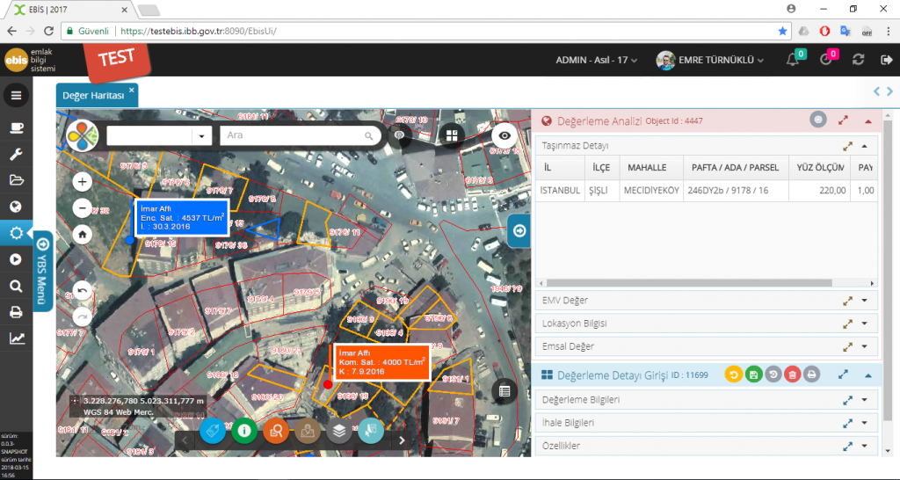Open the EMRE TÜRNÜKLÜ user menu

click(710, 60)
